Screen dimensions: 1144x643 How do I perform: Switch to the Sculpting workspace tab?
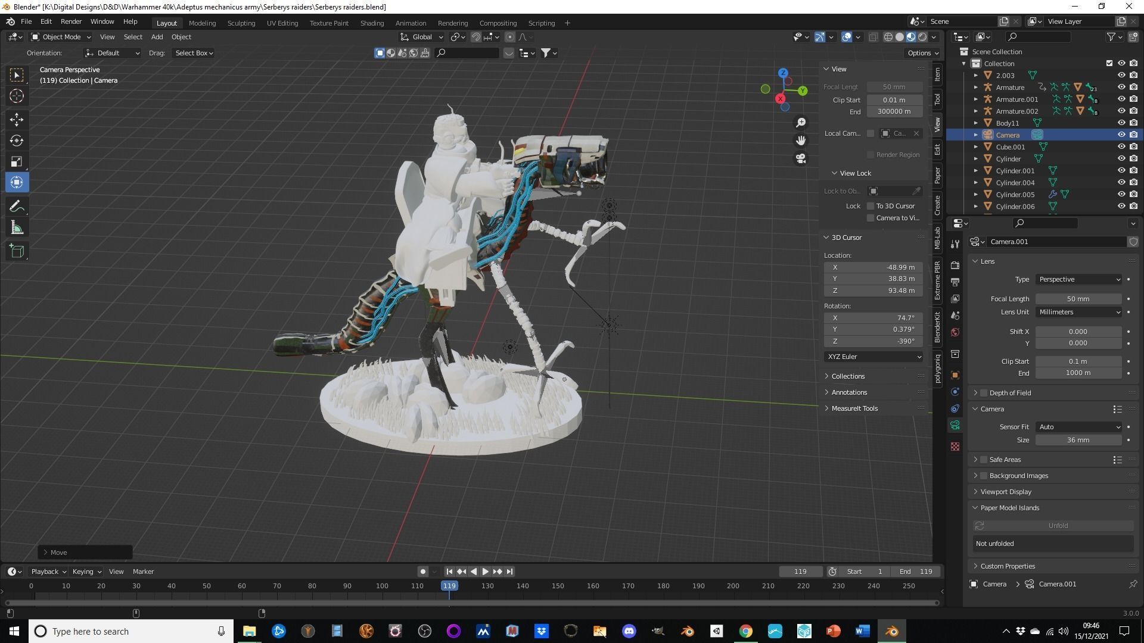point(241,23)
